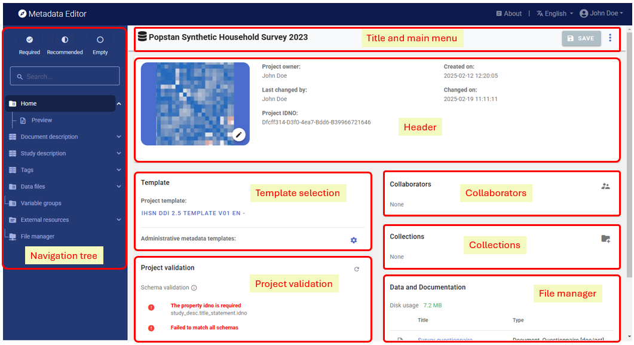Click the pencil edit icon on thumbnail

239,135
